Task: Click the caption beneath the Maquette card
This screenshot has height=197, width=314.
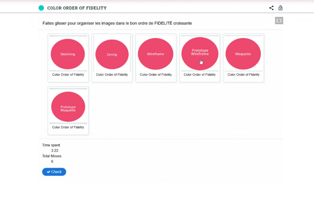Action: pyautogui.click(x=243, y=75)
